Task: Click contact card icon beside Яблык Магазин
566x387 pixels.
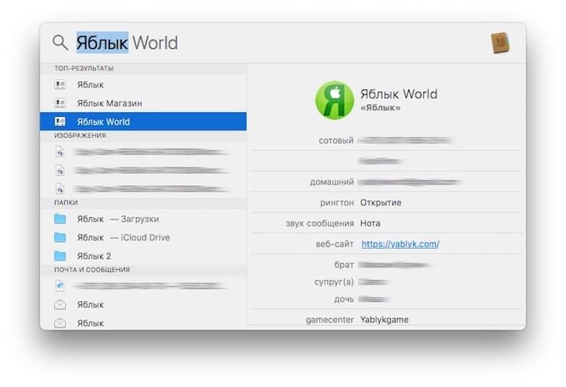Action: (x=60, y=103)
